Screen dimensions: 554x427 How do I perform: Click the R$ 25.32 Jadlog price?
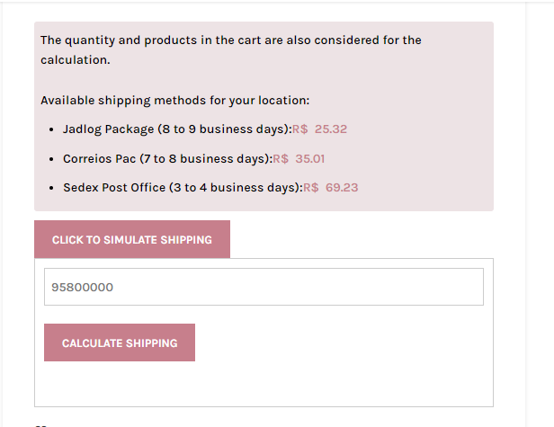pos(320,129)
